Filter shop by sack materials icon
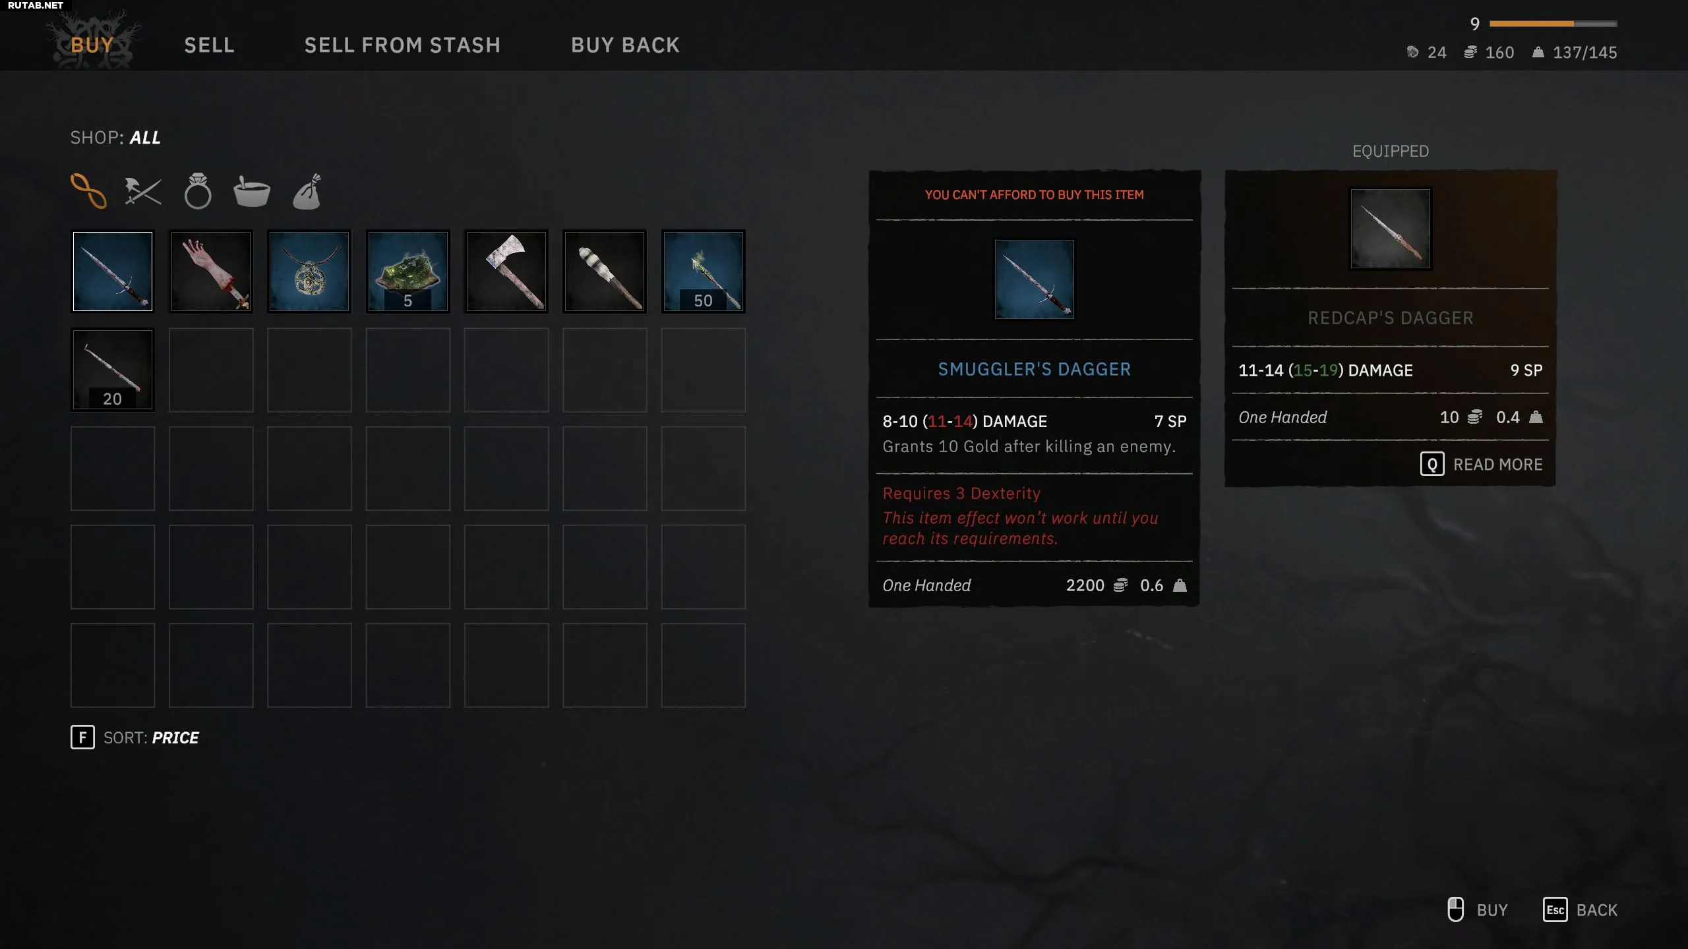This screenshot has height=949, width=1688. 307,191
